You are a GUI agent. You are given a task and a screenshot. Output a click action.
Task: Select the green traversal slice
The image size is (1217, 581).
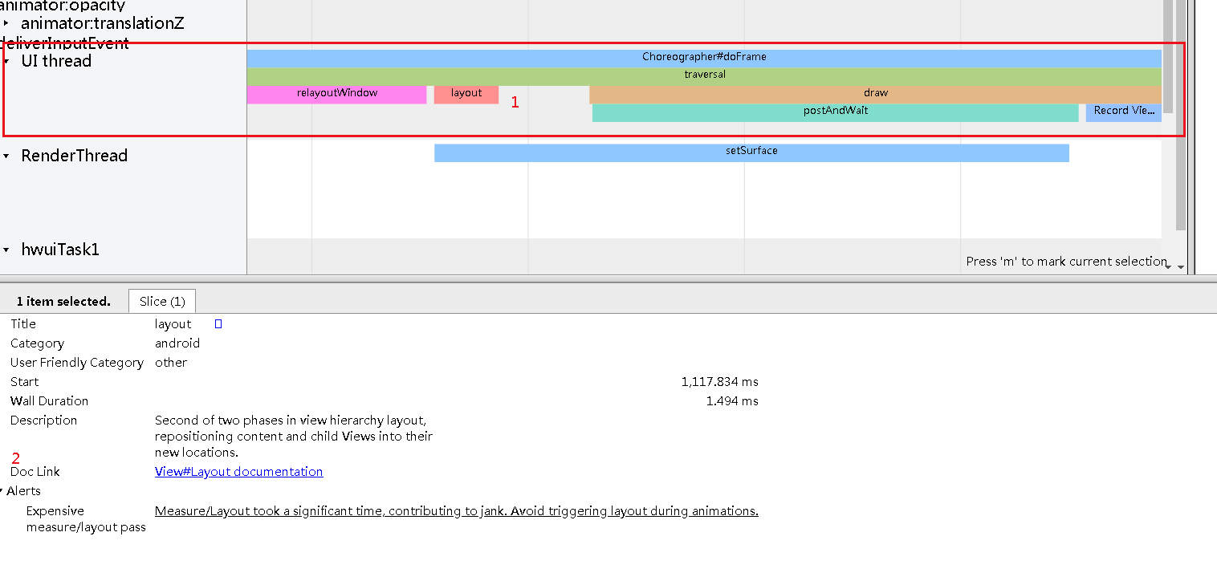[704, 75]
